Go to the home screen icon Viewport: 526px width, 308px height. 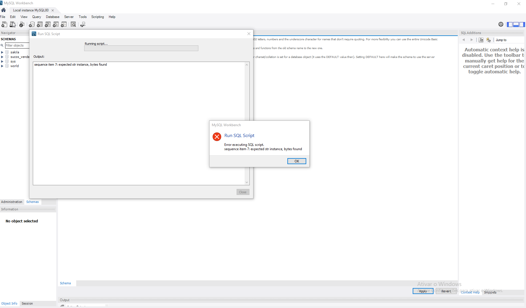pos(3,10)
